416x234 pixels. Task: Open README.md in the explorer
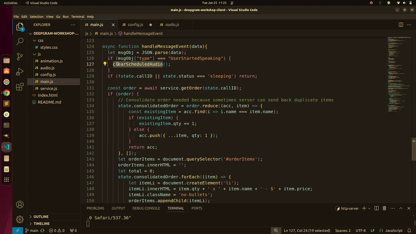[x=49, y=102]
